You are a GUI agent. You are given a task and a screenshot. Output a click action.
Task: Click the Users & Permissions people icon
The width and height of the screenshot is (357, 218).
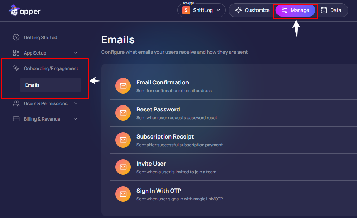point(16,103)
